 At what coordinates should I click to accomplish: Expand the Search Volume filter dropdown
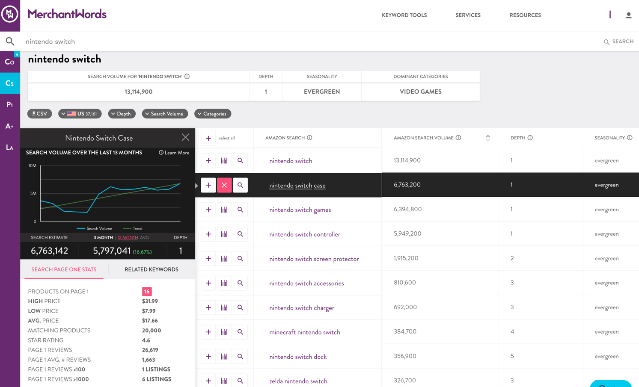pyautogui.click(x=165, y=114)
